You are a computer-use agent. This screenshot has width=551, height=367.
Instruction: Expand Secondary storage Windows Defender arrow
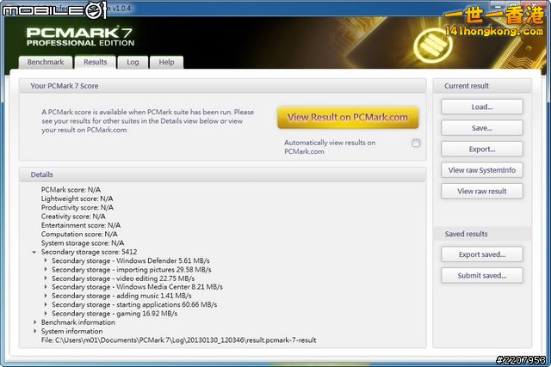(x=46, y=260)
